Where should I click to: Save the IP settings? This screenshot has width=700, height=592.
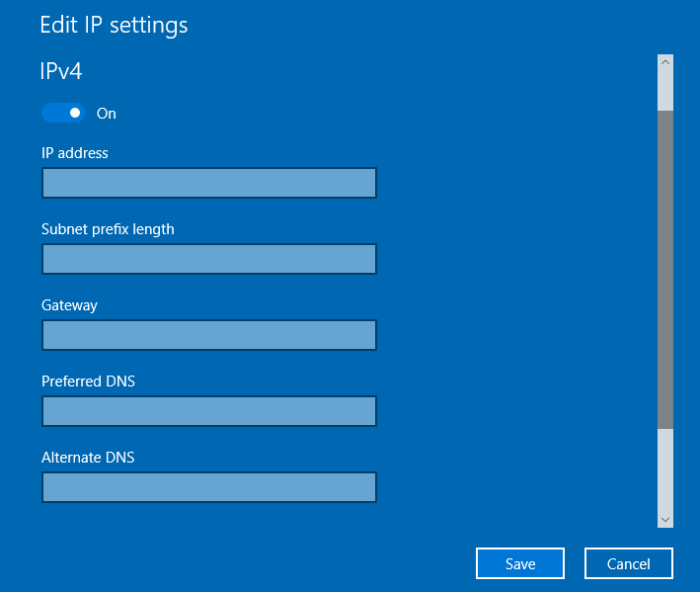pyautogui.click(x=520, y=563)
